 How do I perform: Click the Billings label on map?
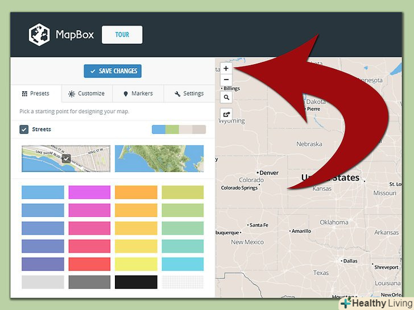(x=231, y=89)
